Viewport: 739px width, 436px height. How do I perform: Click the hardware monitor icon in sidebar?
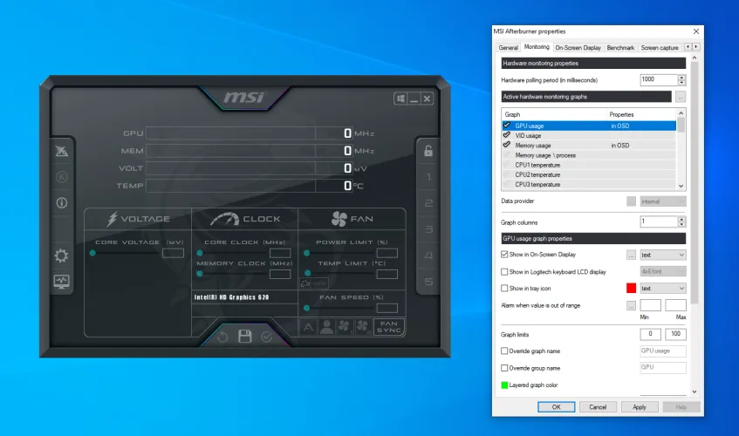[x=62, y=282]
